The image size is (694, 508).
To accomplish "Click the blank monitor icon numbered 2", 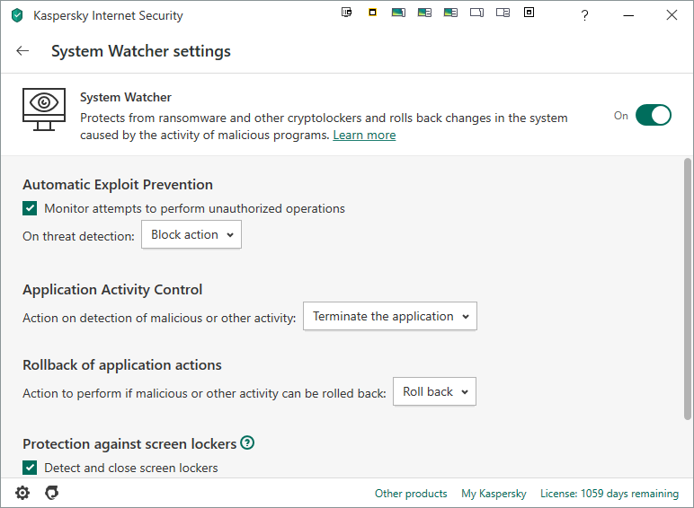I will click(x=503, y=13).
